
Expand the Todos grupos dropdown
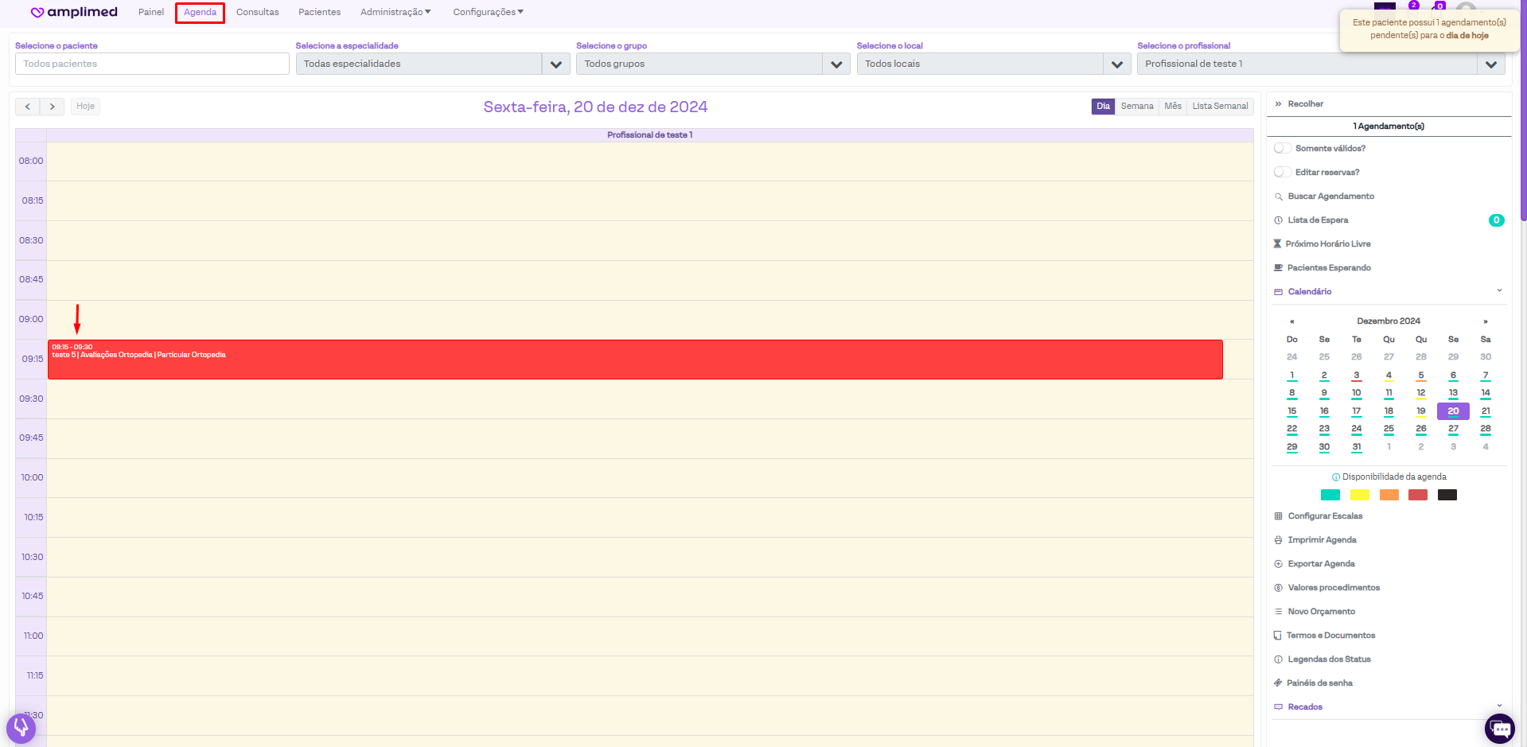pos(836,64)
